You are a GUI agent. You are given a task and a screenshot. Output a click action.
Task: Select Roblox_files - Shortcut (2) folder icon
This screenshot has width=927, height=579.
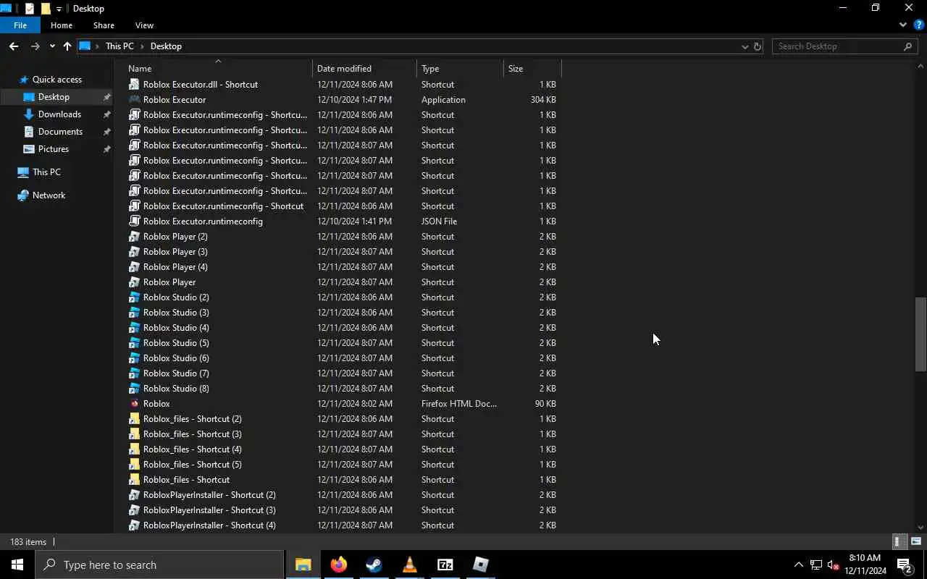click(134, 419)
